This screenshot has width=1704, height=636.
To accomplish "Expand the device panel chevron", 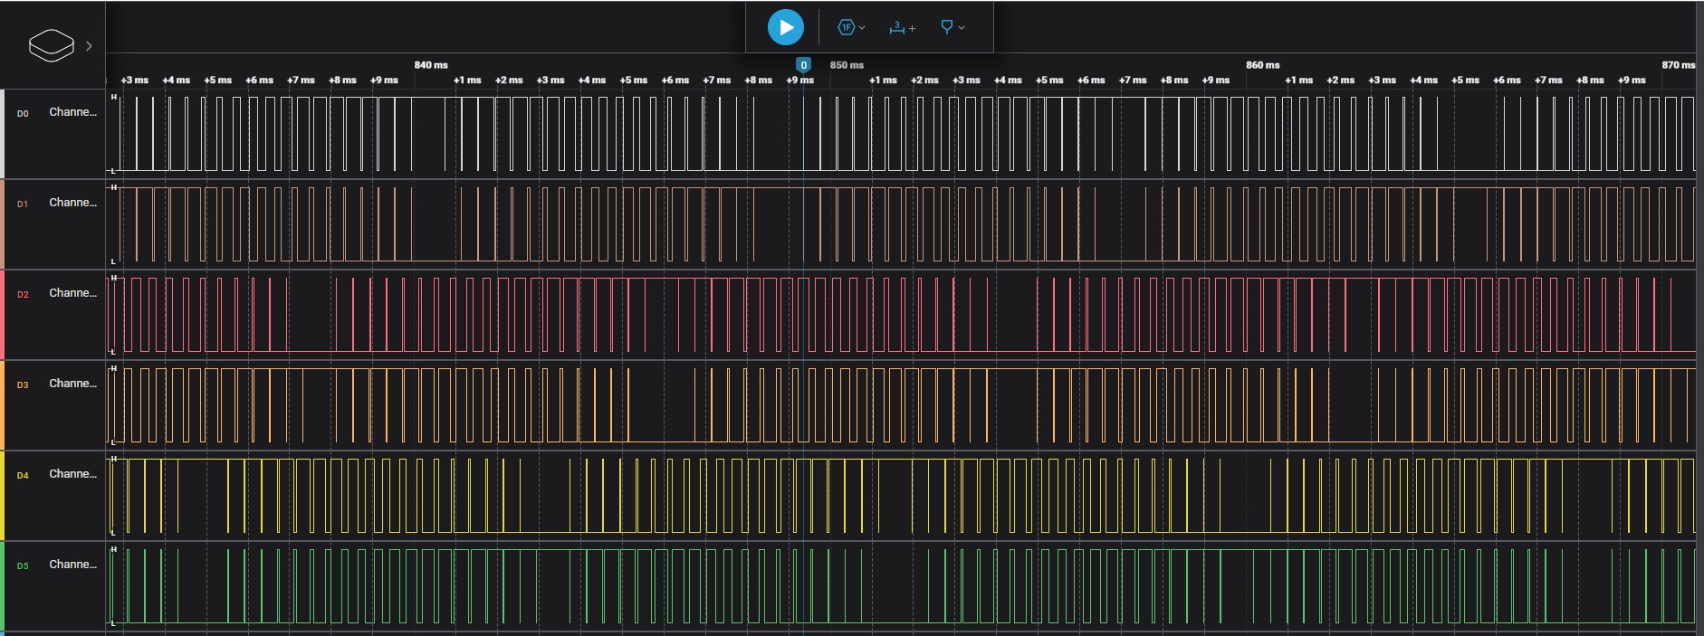I will pyautogui.click(x=89, y=46).
